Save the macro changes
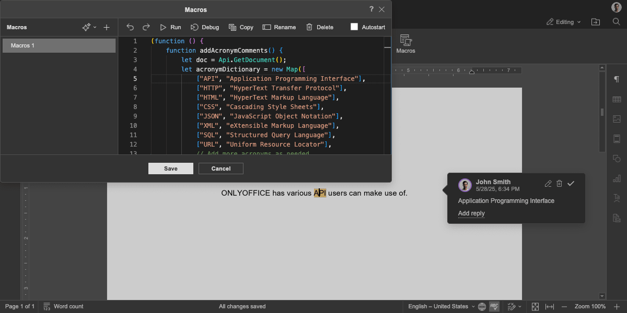Image resolution: width=627 pixels, height=313 pixels. click(171, 168)
